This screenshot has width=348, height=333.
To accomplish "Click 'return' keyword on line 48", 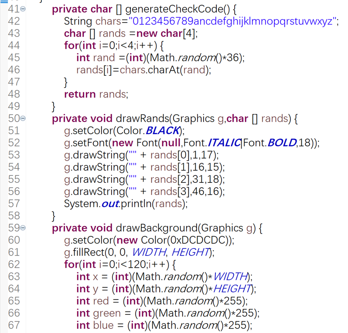I will [80, 94].
